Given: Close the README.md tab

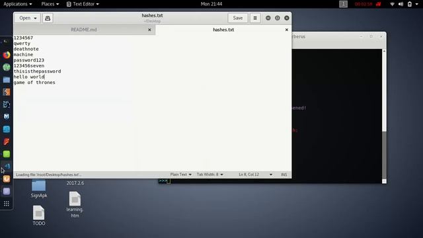Looking at the screenshot, I should tap(149, 30).
